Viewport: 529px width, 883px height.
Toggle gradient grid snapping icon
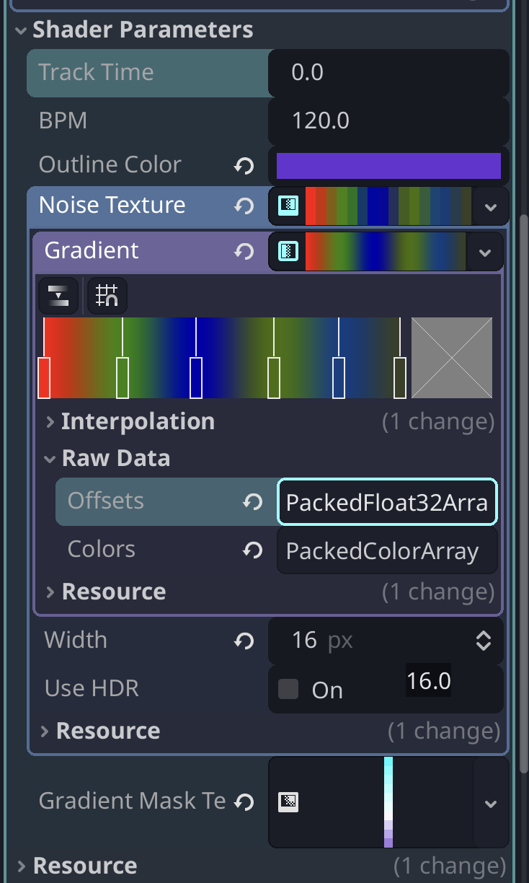(x=107, y=296)
